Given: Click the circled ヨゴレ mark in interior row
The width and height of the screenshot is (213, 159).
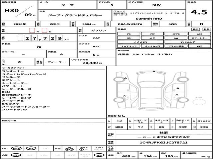Looking at the screenshot, I should [x=16, y=155].
